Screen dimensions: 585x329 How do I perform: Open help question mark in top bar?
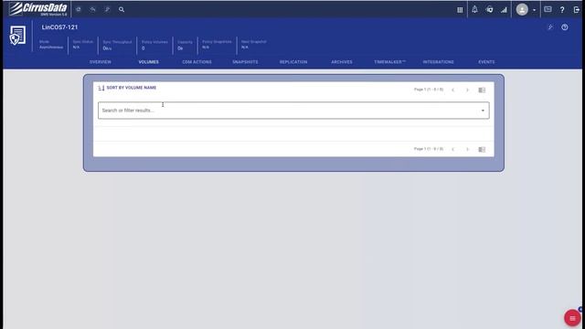pyautogui.click(x=562, y=10)
